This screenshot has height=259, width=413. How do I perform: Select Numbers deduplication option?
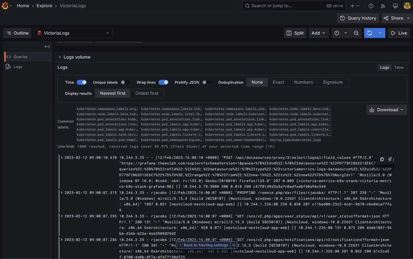(304, 82)
